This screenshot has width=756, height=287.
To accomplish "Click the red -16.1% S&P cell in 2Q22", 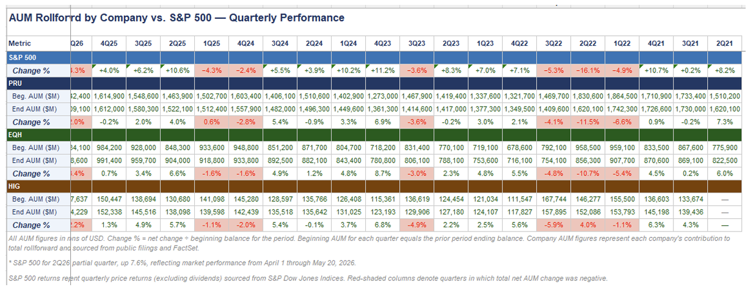I will (588, 71).
